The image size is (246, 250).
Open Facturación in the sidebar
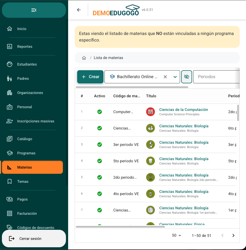[32, 213]
